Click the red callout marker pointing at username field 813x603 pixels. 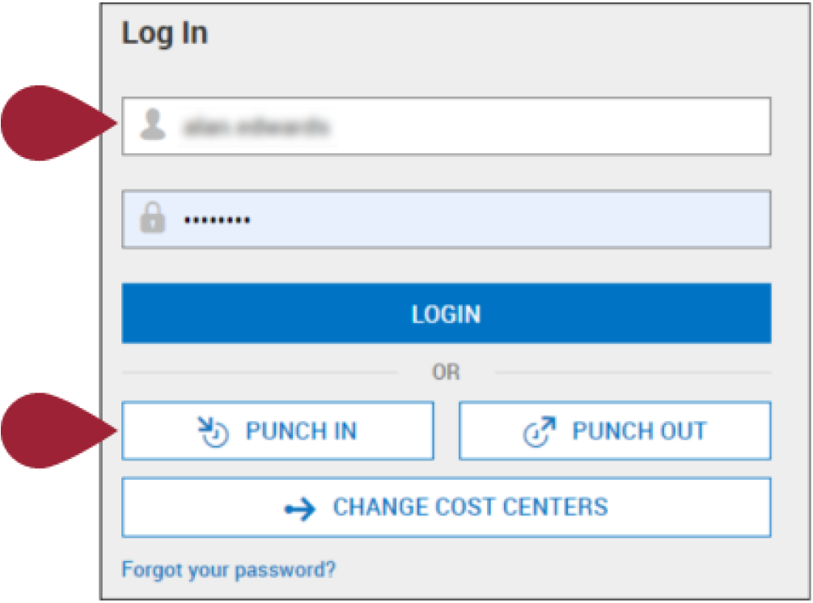pos(58,123)
